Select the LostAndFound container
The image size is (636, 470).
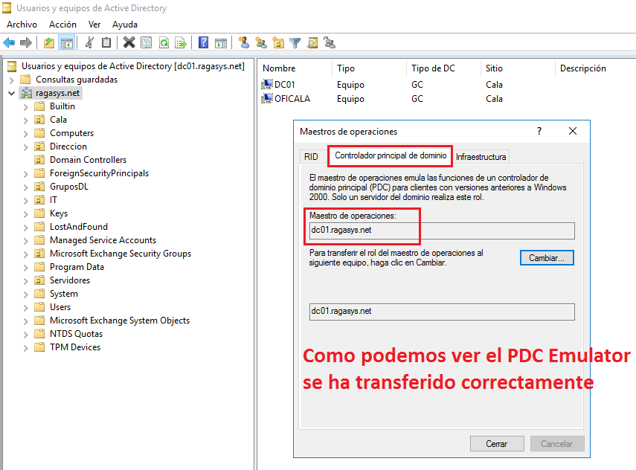[x=79, y=227]
